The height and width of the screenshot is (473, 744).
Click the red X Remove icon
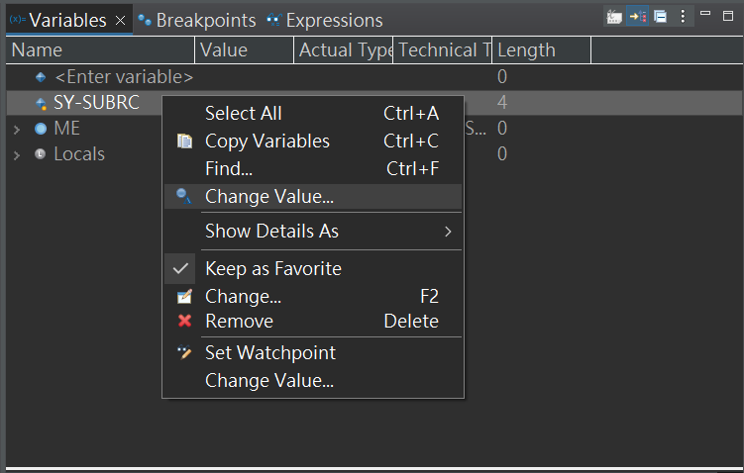(x=184, y=322)
